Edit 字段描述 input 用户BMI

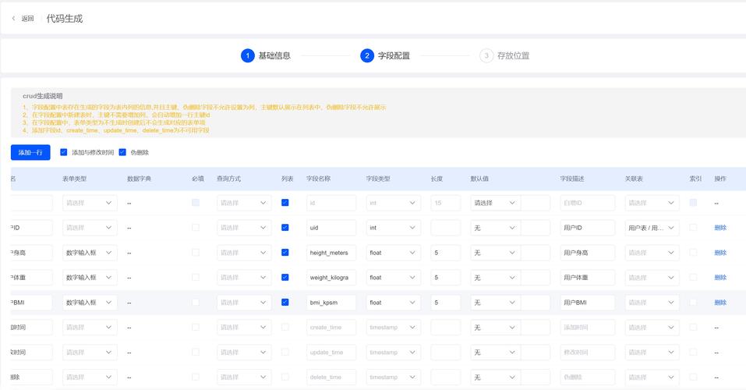(x=588, y=303)
